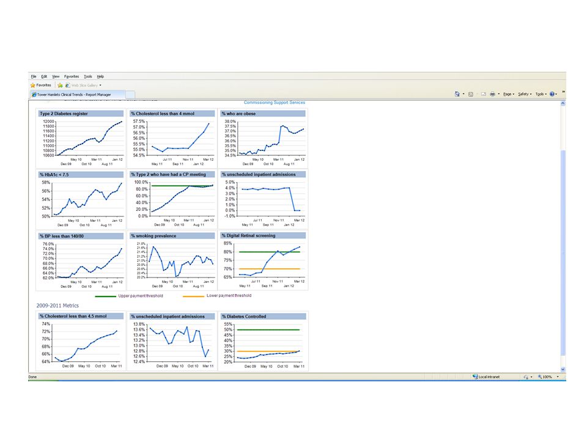The height and width of the screenshot is (440, 587).
Task: Click the blue Help icon
Action: tap(552, 94)
